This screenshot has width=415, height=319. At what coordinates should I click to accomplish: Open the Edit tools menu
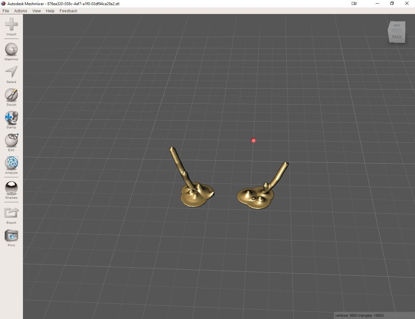click(11, 143)
